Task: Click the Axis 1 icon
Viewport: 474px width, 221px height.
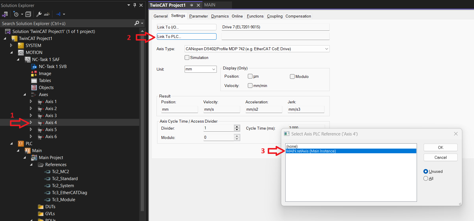Action: [41, 102]
